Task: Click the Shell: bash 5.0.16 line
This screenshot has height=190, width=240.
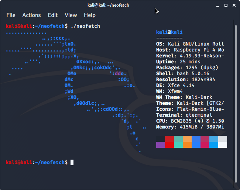Action: click(183, 73)
